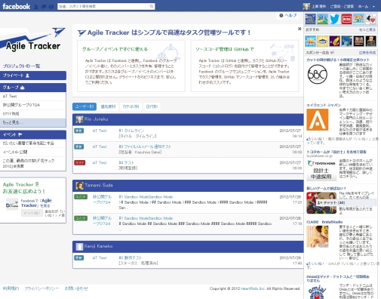Open the first app icon left of the Twitter row
This screenshot has height=299, width=381.
click(310, 19)
